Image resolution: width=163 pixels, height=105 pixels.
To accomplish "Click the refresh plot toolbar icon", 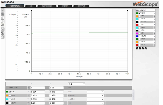I will click(3, 14).
